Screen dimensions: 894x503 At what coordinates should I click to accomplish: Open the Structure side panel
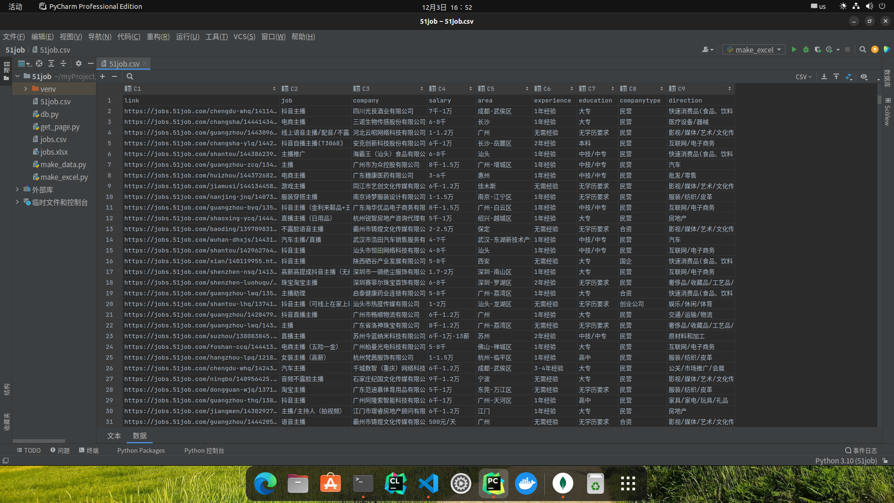click(x=7, y=389)
